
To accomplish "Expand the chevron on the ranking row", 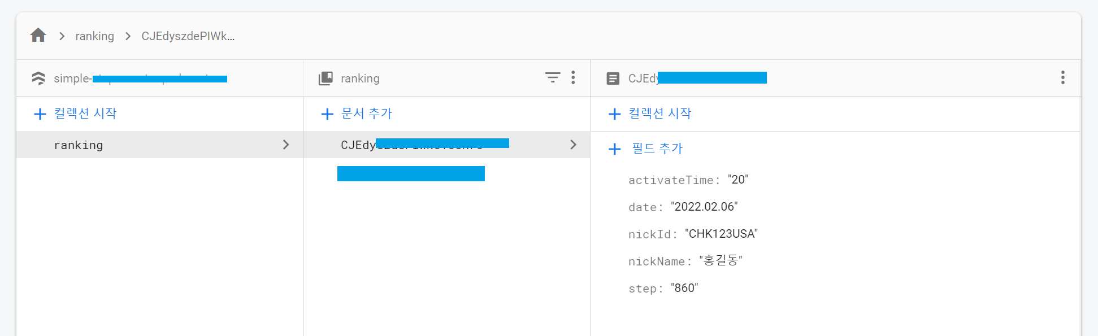I will coord(286,145).
